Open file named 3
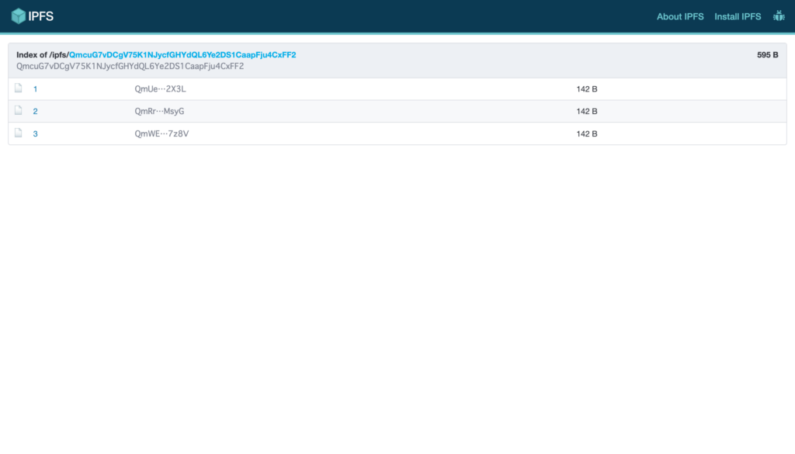 35,133
